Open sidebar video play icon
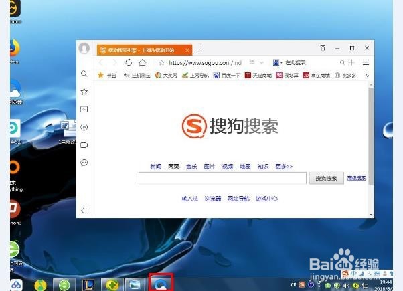Viewport: 403px width, 291px height. coord(84,127)
